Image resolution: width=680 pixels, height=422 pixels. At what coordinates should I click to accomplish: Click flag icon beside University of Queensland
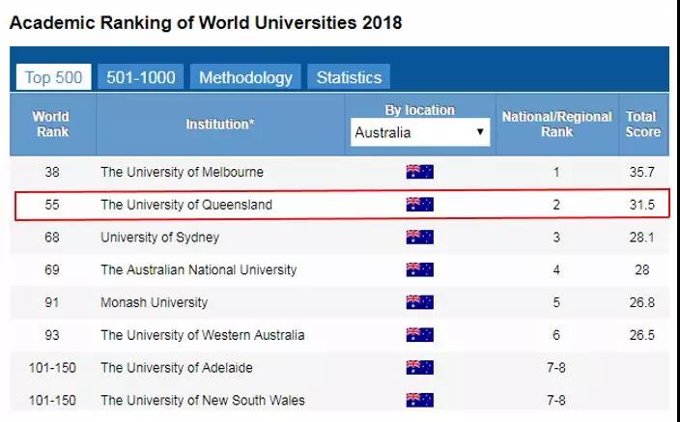click(x=419, y=205)
